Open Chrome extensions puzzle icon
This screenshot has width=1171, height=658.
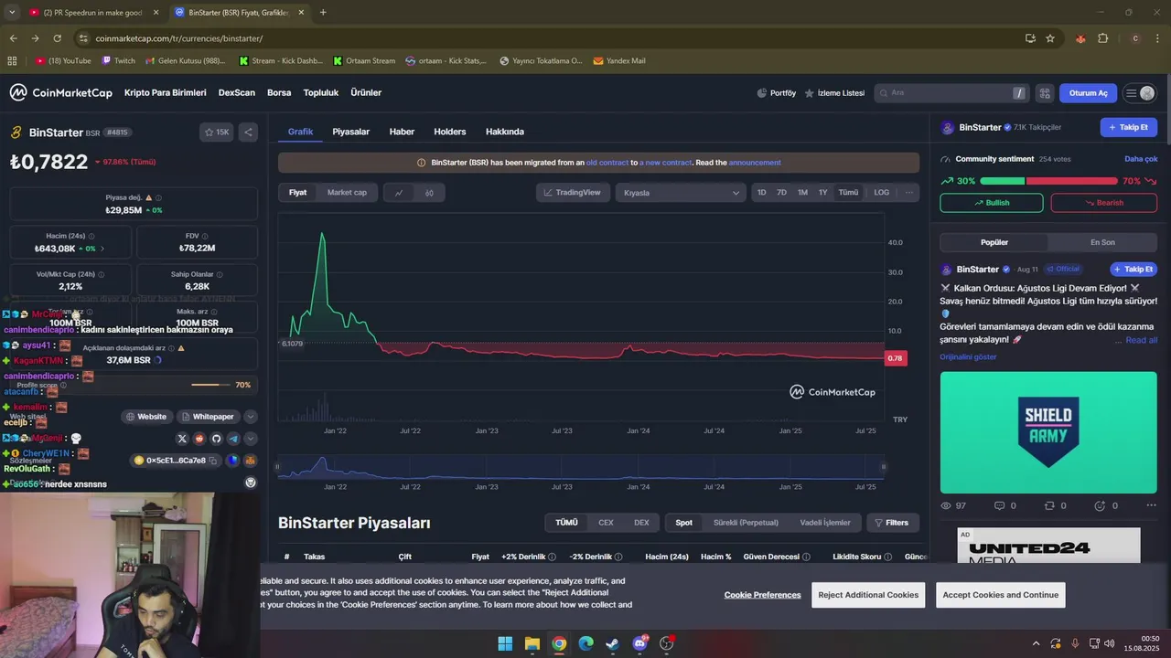pos(1102,38)
